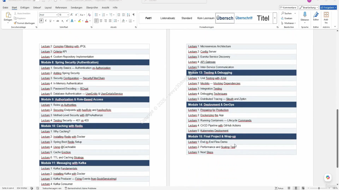Increase font size with A up icon
Image resolution: width=339 pixels, height=190 pixels.
click(72, 15)
